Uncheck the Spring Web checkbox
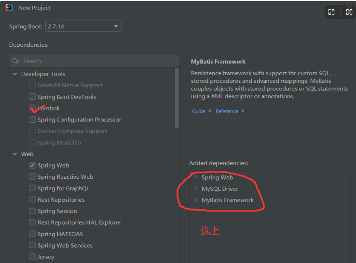Viewport: 356px width, 263px height. pos(32,165)
